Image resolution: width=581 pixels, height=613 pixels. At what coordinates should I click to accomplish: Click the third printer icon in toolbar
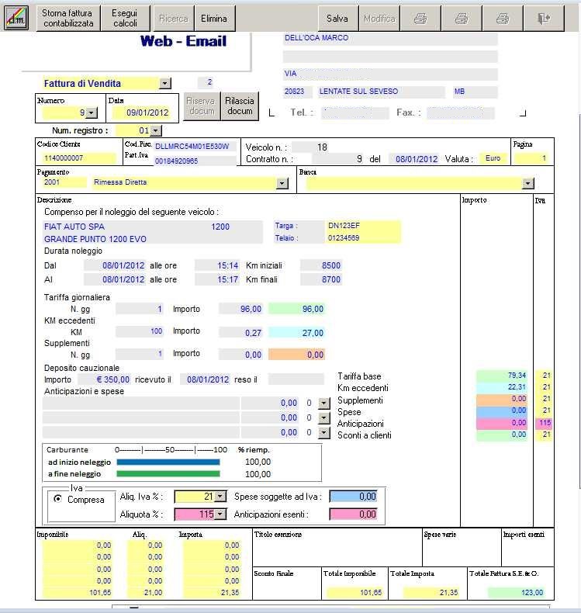[503, 19]
